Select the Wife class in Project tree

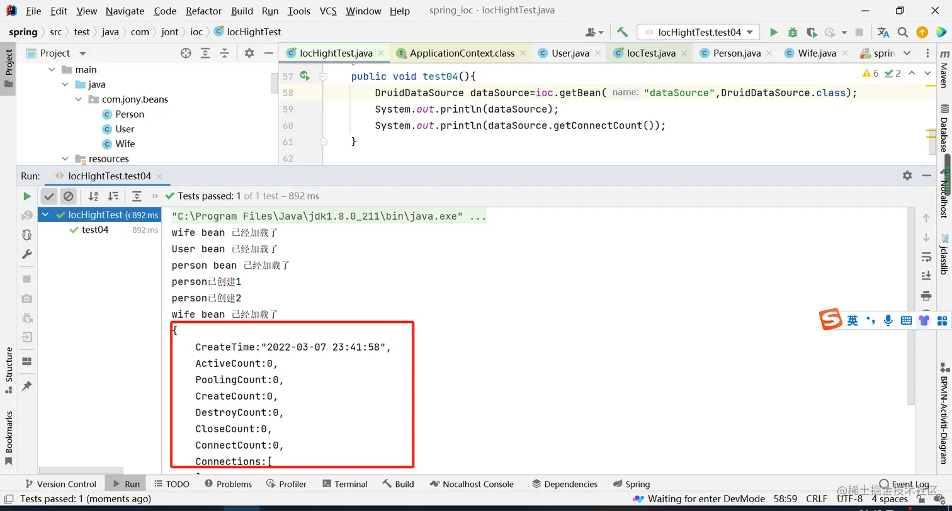[x=125, y=143]
